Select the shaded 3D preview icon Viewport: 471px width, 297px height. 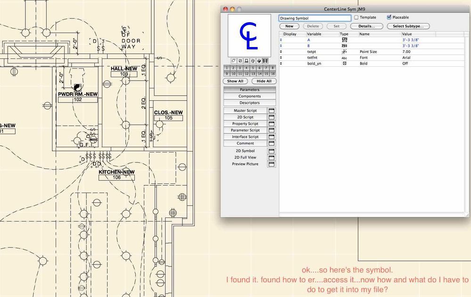point(259,61)
